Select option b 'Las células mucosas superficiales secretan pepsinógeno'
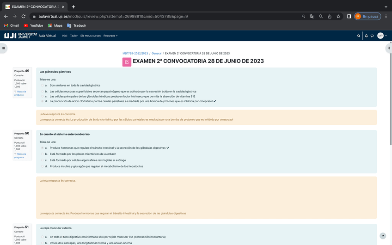 (x=42, y=92)
